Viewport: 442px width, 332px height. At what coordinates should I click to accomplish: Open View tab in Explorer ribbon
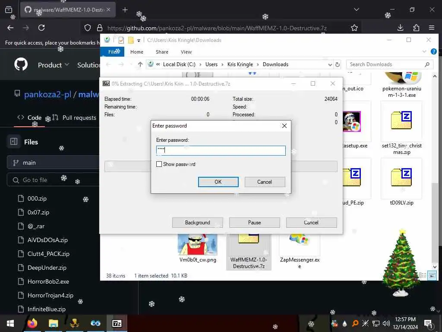click(x=186, y=52)
